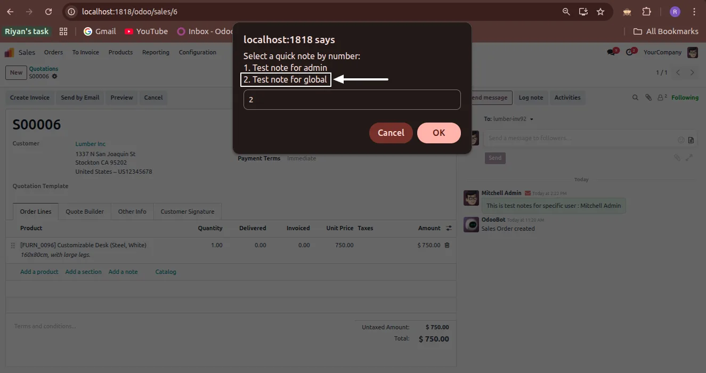706x373 pixels.
Task: Switch to the Other Info tab
Action: (132, 212)
